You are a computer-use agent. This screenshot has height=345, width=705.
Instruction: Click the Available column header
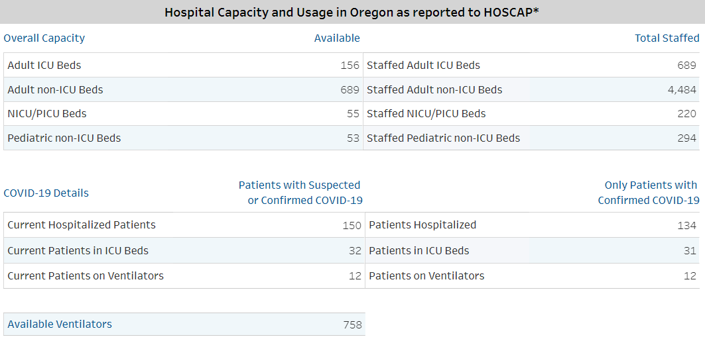coord(337,38)
